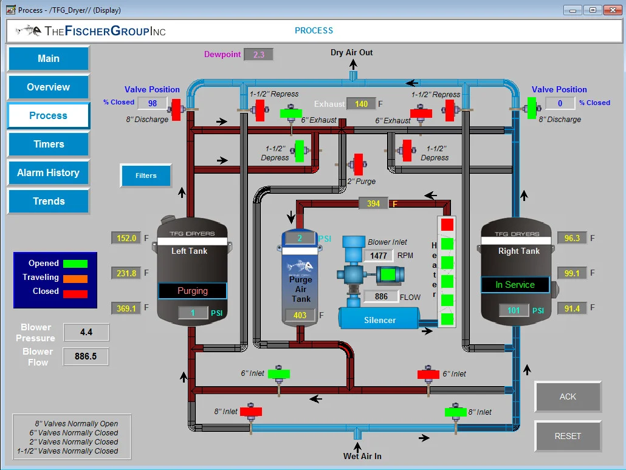Click the right valve position 0 field
626x470 pixels.
click(x=560, y=103)
